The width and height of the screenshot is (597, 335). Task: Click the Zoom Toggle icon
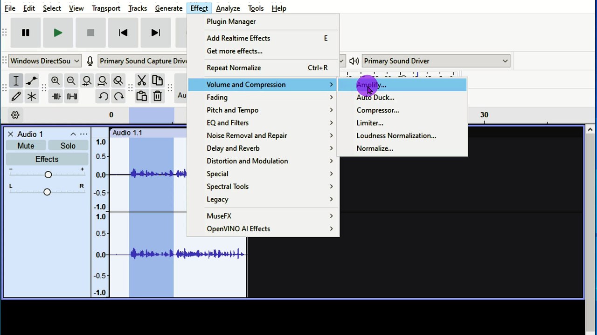click(118, 81)
